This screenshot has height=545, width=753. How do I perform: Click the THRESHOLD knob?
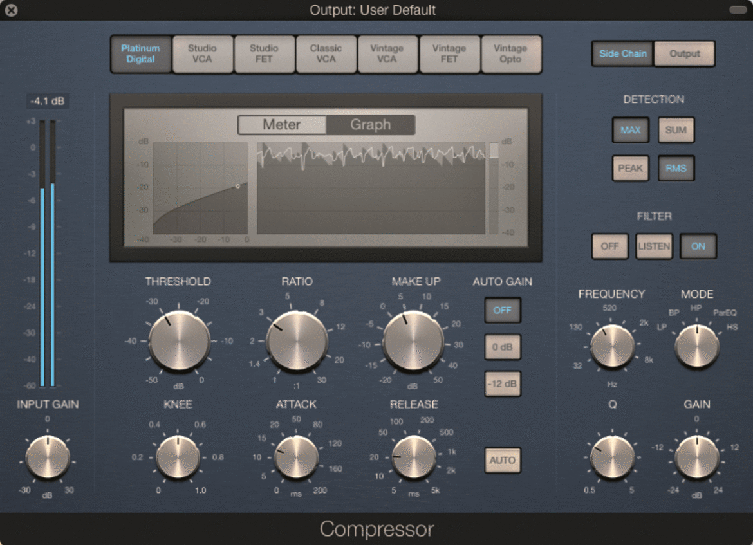point(179,341)
